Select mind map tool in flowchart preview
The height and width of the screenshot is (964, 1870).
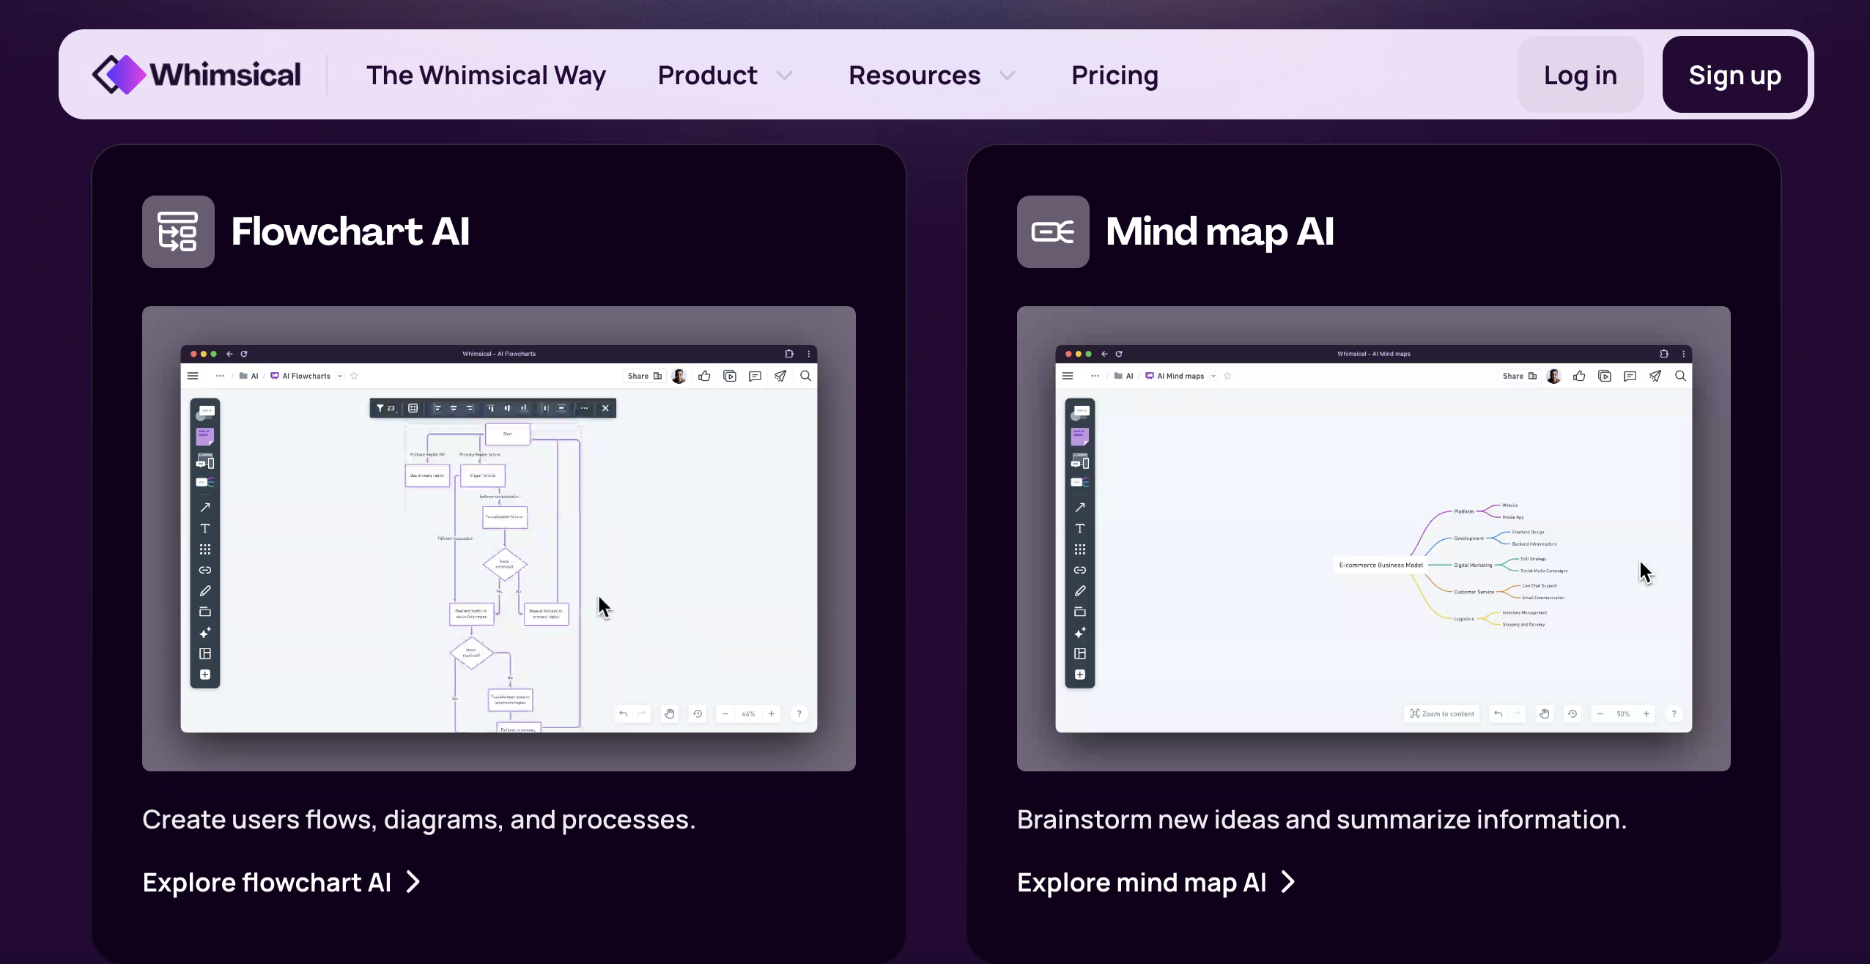pyautogui.click(x=205, y=483)
